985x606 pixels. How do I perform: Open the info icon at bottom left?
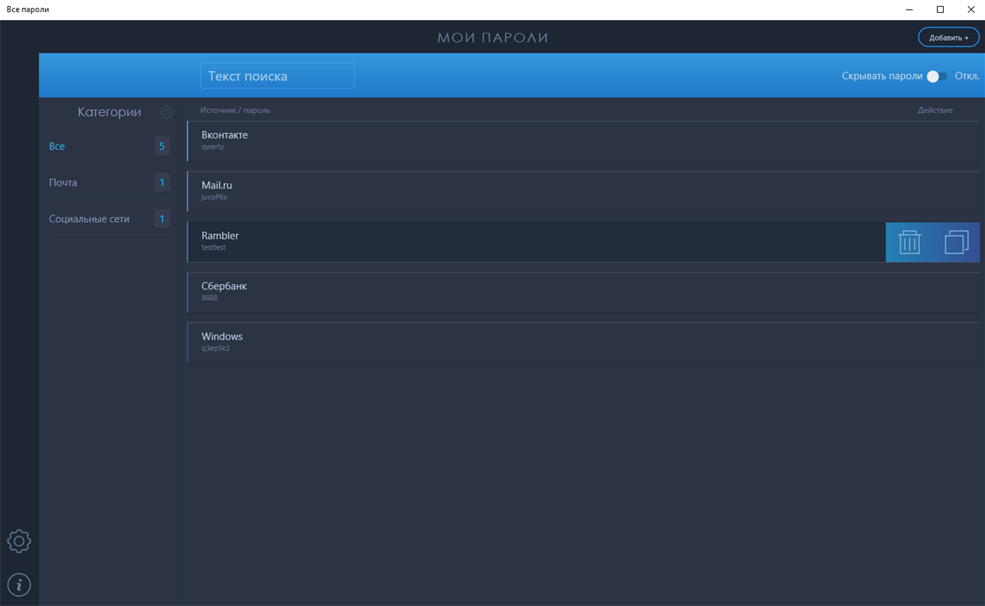click(x=19, y=584)
